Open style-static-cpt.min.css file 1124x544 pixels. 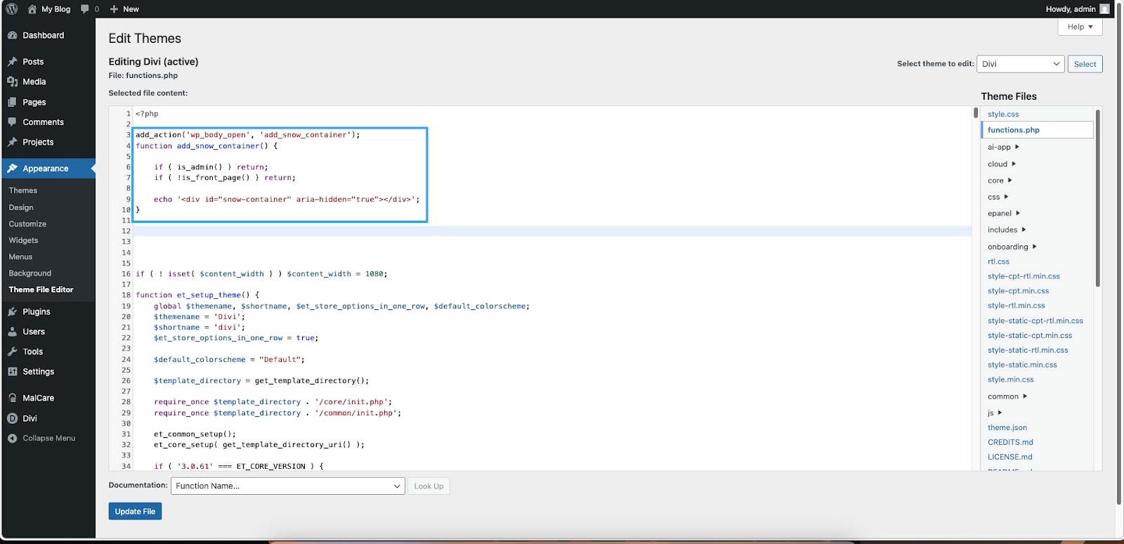(1030, 335)
